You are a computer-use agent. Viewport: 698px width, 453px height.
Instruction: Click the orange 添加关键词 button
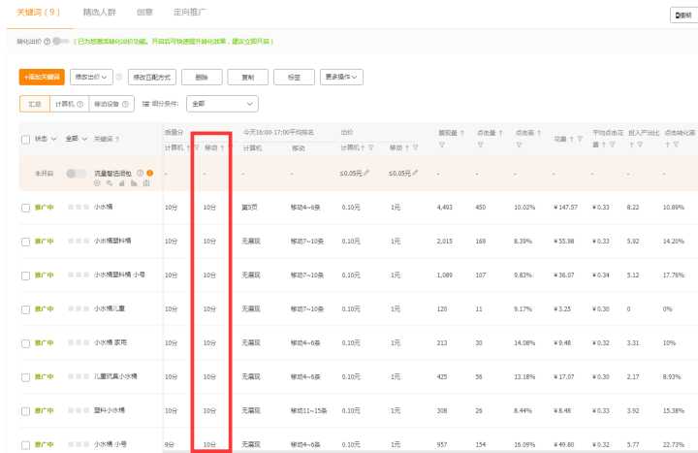click(42, 77)
